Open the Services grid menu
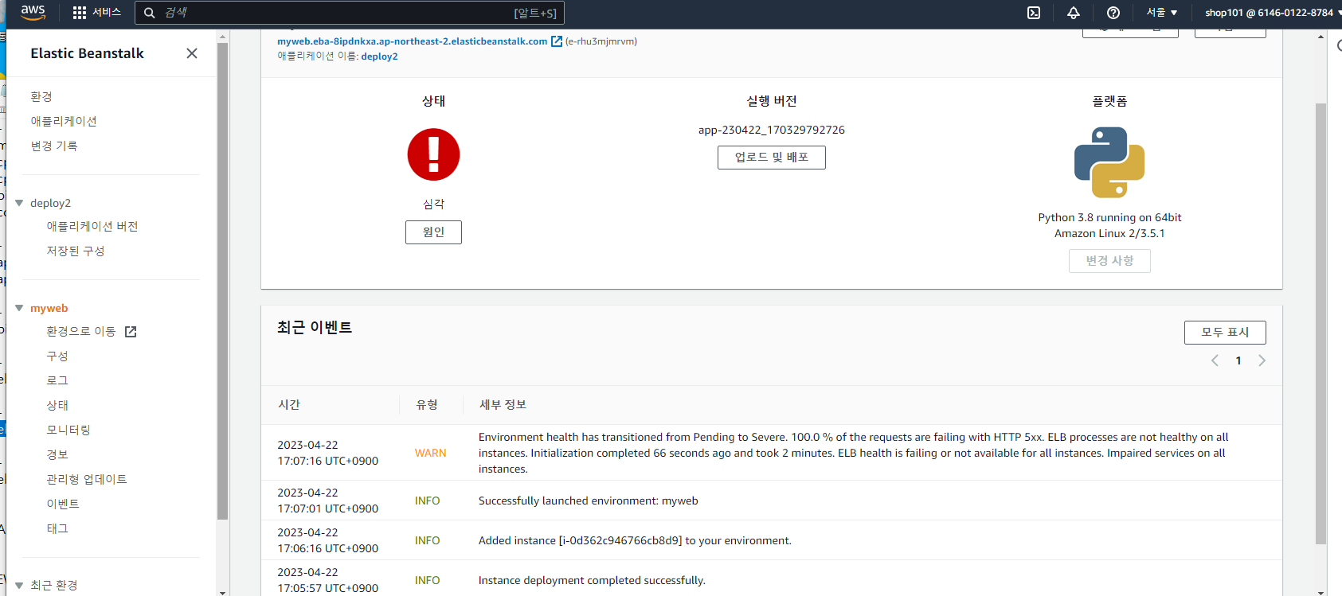Viewport: 1342px width, 596px height. tap(96, 13)
